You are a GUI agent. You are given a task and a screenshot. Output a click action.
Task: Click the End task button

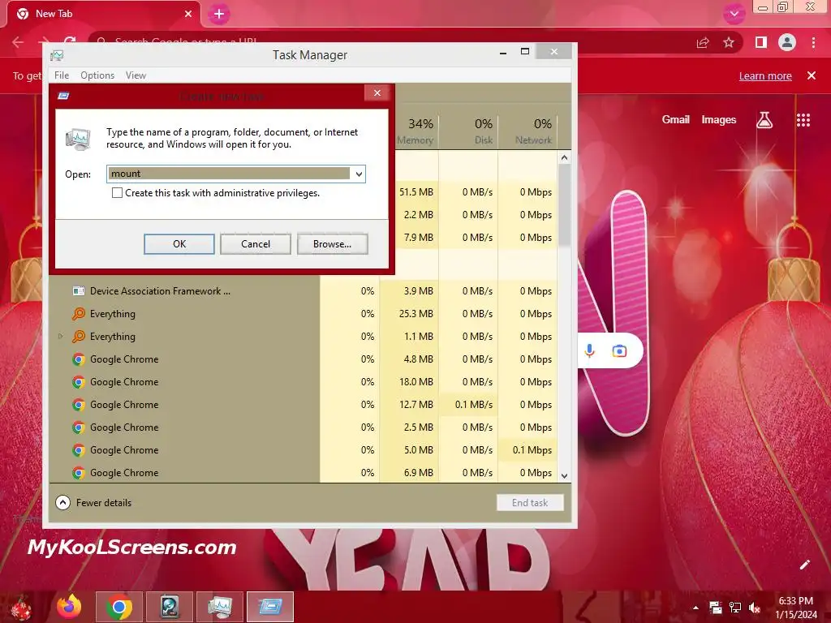tap(530, 503)
